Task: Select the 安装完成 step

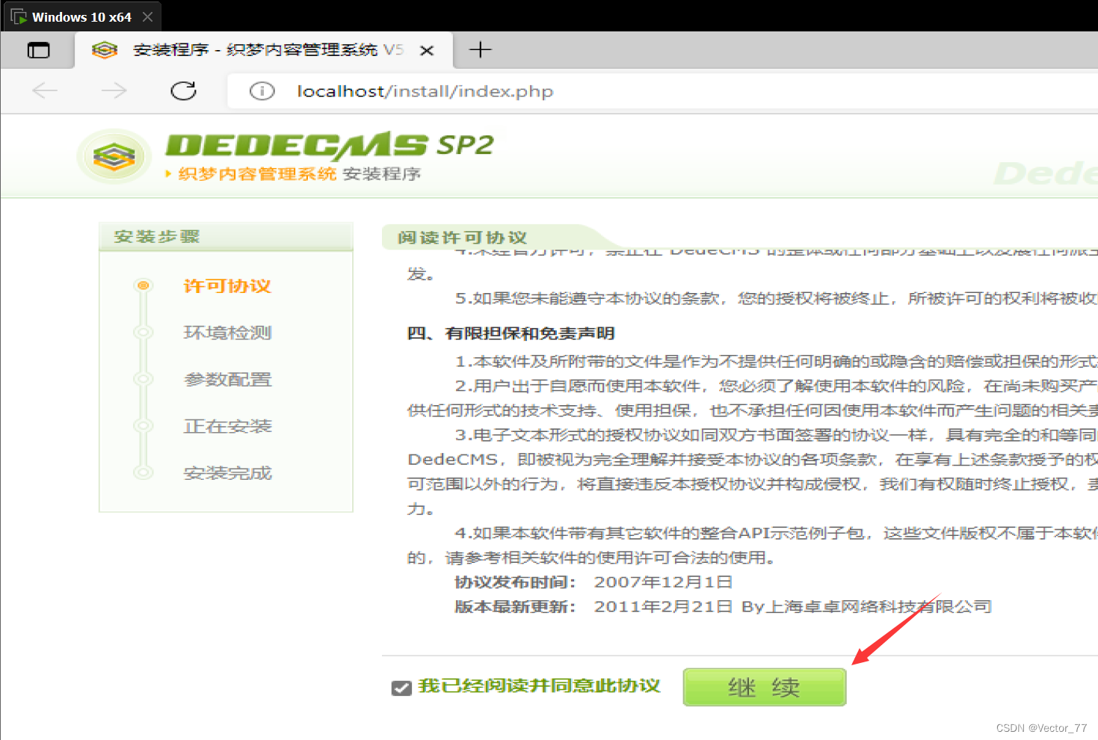Action: pyautogui.click(x=227, y=473)
